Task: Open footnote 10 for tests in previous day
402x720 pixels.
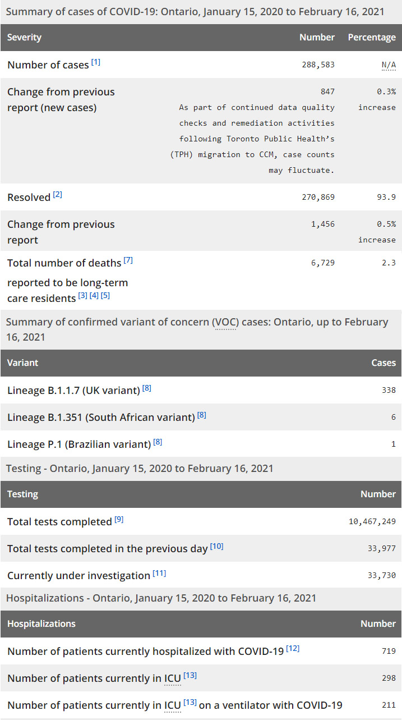Action: click(217, 546)
